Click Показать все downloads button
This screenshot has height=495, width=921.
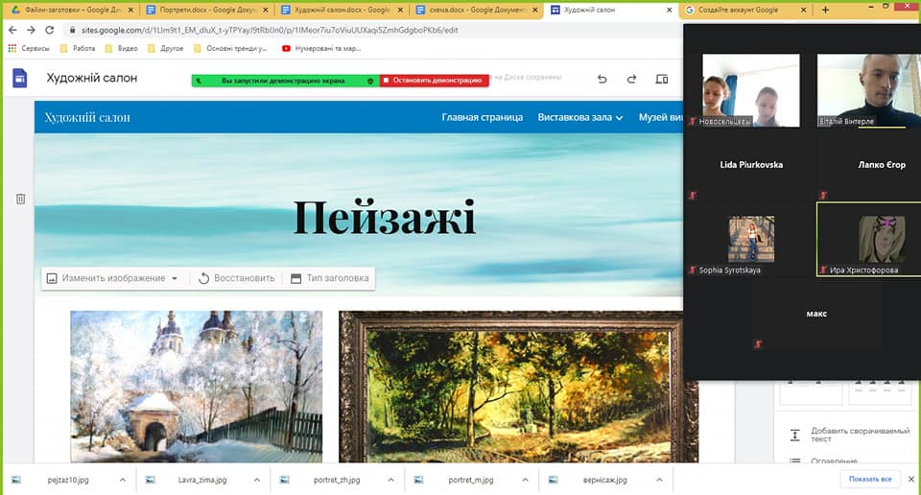pos(870,479)
